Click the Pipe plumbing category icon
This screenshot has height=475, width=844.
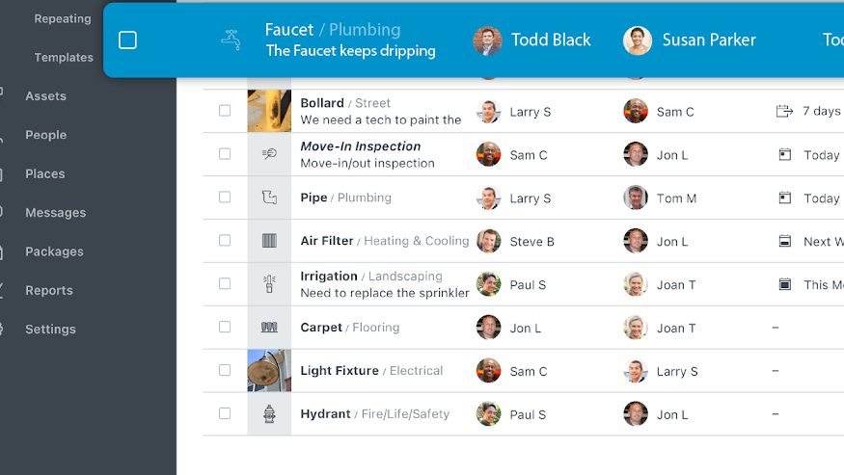pos(269,198)
